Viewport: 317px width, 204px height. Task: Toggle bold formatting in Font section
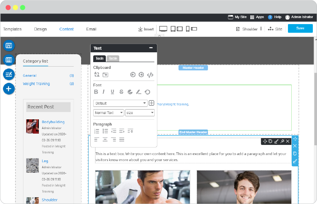point(96,92)
